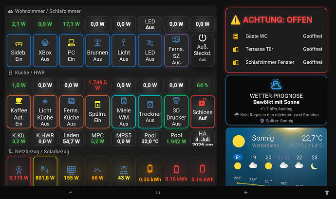This screenshot has width=336, height=199.
Task: Tap the Android back arrow
Action: point(246,193)
